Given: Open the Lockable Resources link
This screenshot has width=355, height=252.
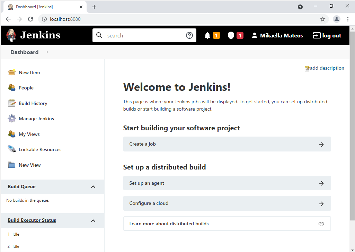Looking at the screenshot, I should click(40, 149).
